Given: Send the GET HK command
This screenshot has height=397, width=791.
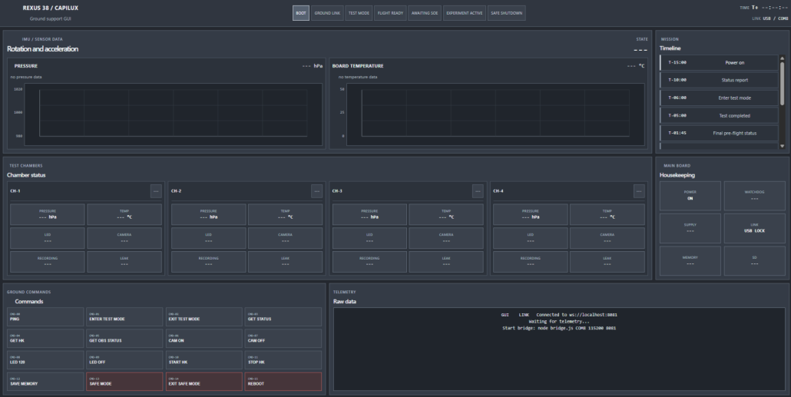Looking at the screenshot, I should point(45,339).
